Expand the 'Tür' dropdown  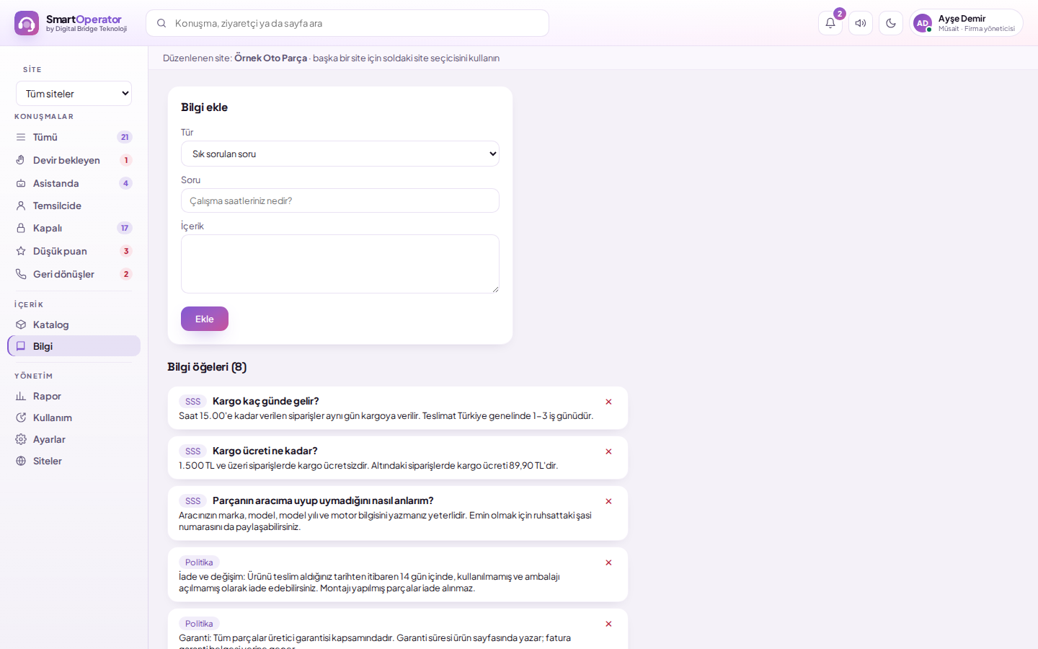coord(340,154)
